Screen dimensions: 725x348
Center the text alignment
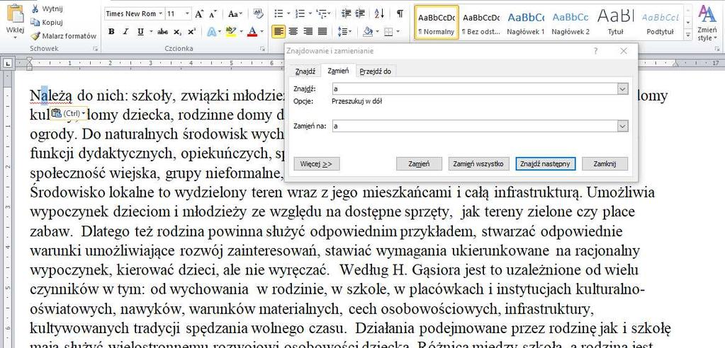[293, 32]
